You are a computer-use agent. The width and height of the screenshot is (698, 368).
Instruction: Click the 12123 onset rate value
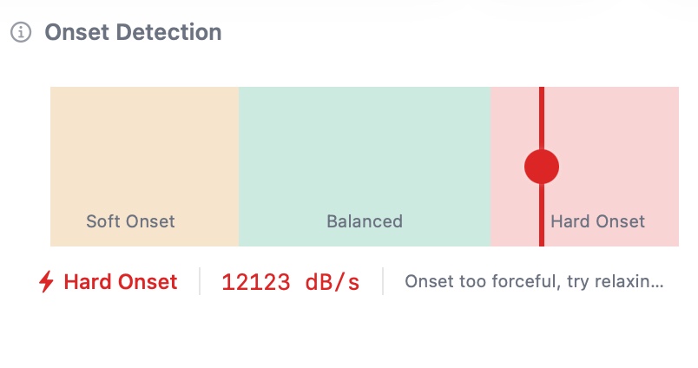255,282
